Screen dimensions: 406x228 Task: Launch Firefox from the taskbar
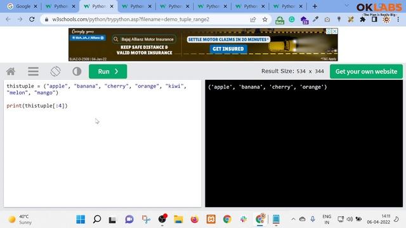[x=195, y=219]
